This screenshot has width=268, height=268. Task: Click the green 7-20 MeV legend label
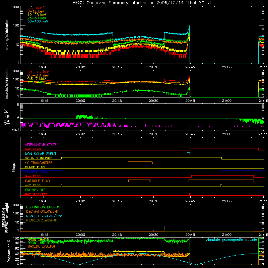point(36,82)
